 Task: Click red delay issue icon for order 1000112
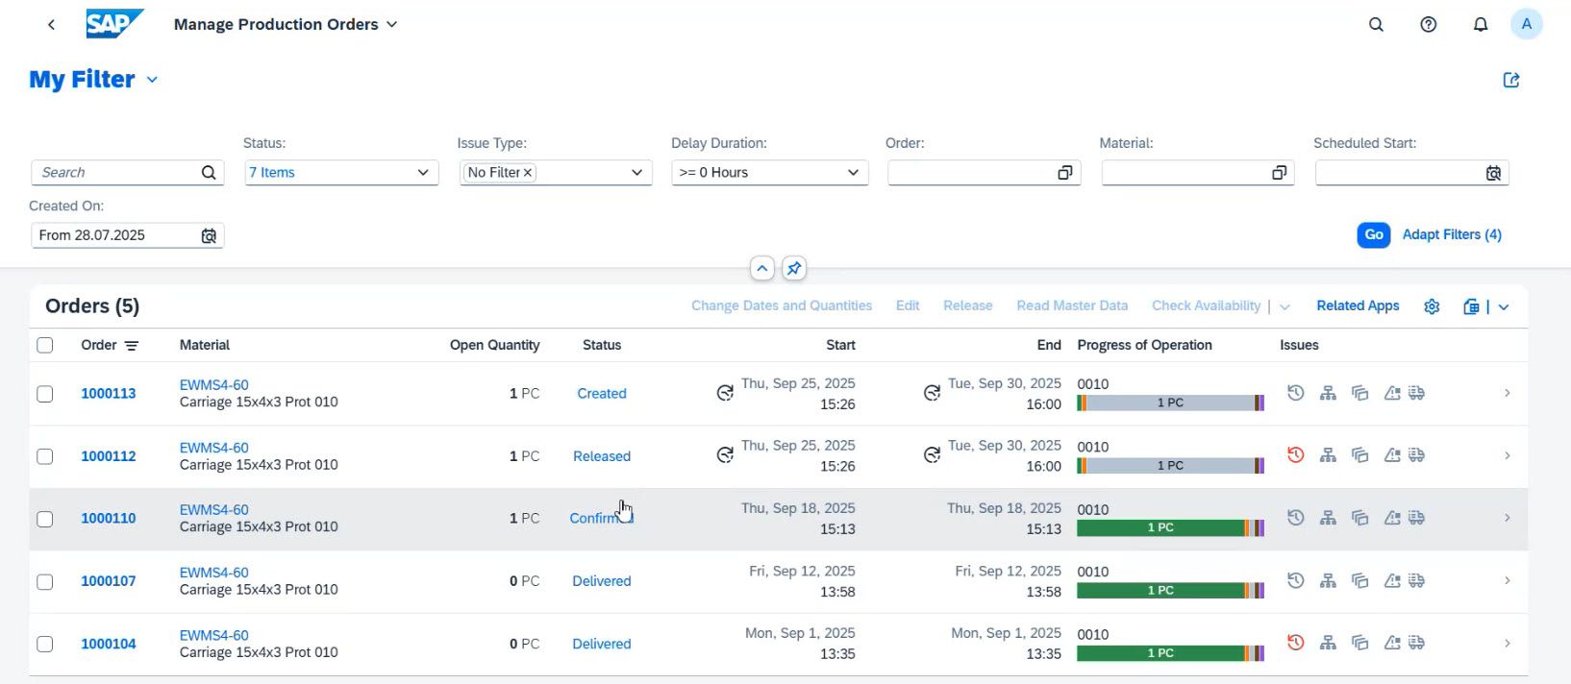tap(1295, 455)
